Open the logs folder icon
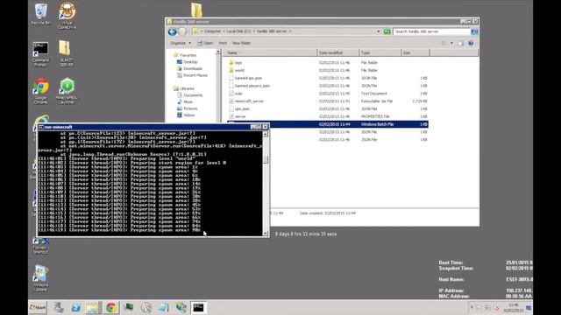The image size is (561, 315). pyautogui.click(x=231, y=62)
